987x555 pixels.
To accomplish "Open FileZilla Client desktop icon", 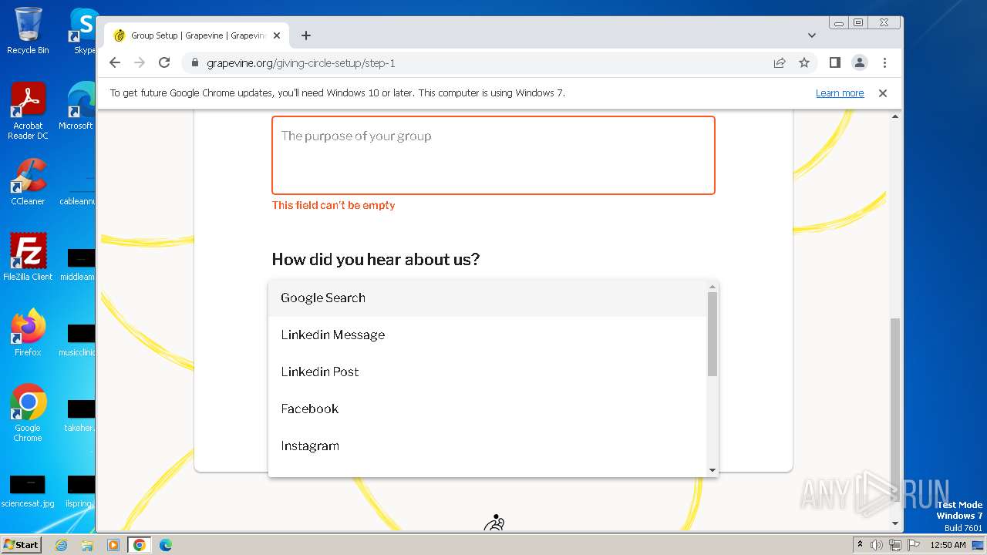I will click(28, 257).
